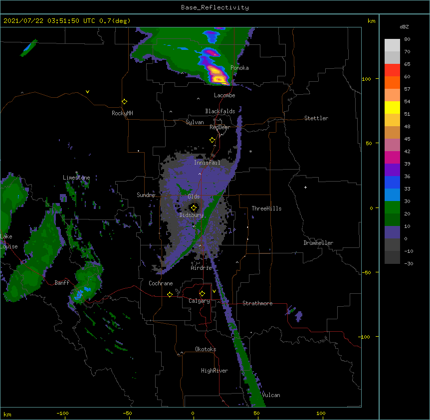Click the Innisfail town label
This screenshot has width=430, height=420.
207,163
